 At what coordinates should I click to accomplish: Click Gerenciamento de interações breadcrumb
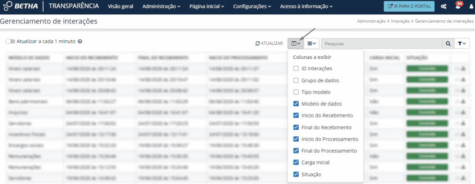(x=444, y=21)
